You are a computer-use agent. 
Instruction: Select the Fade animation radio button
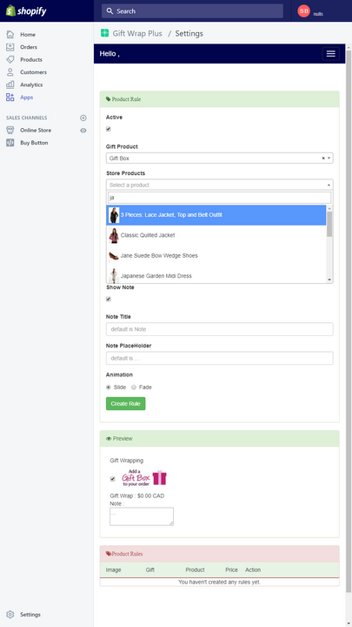click(x=134, y=387)
